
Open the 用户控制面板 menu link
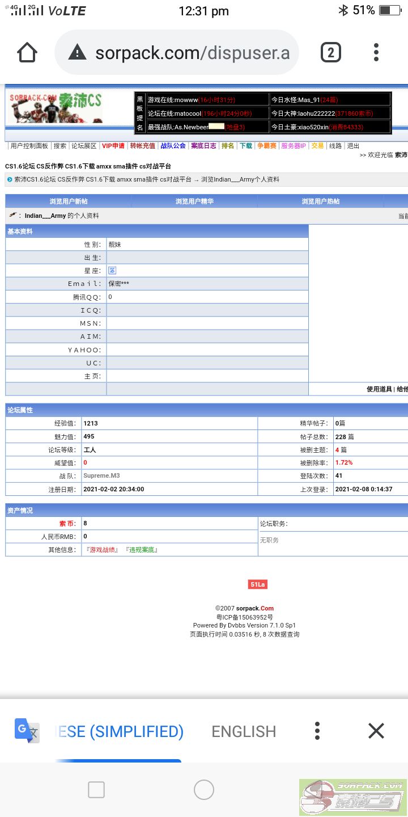(29, 146)
